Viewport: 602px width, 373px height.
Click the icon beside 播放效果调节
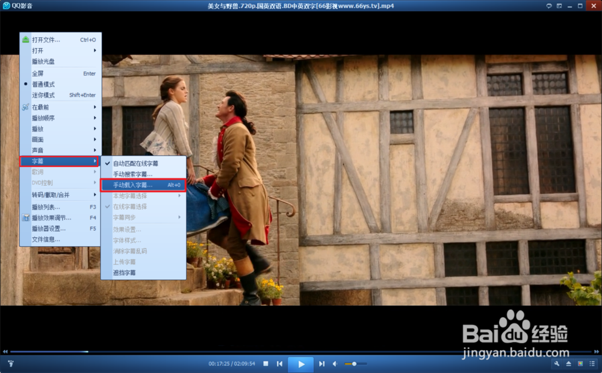tap(26, 217)
